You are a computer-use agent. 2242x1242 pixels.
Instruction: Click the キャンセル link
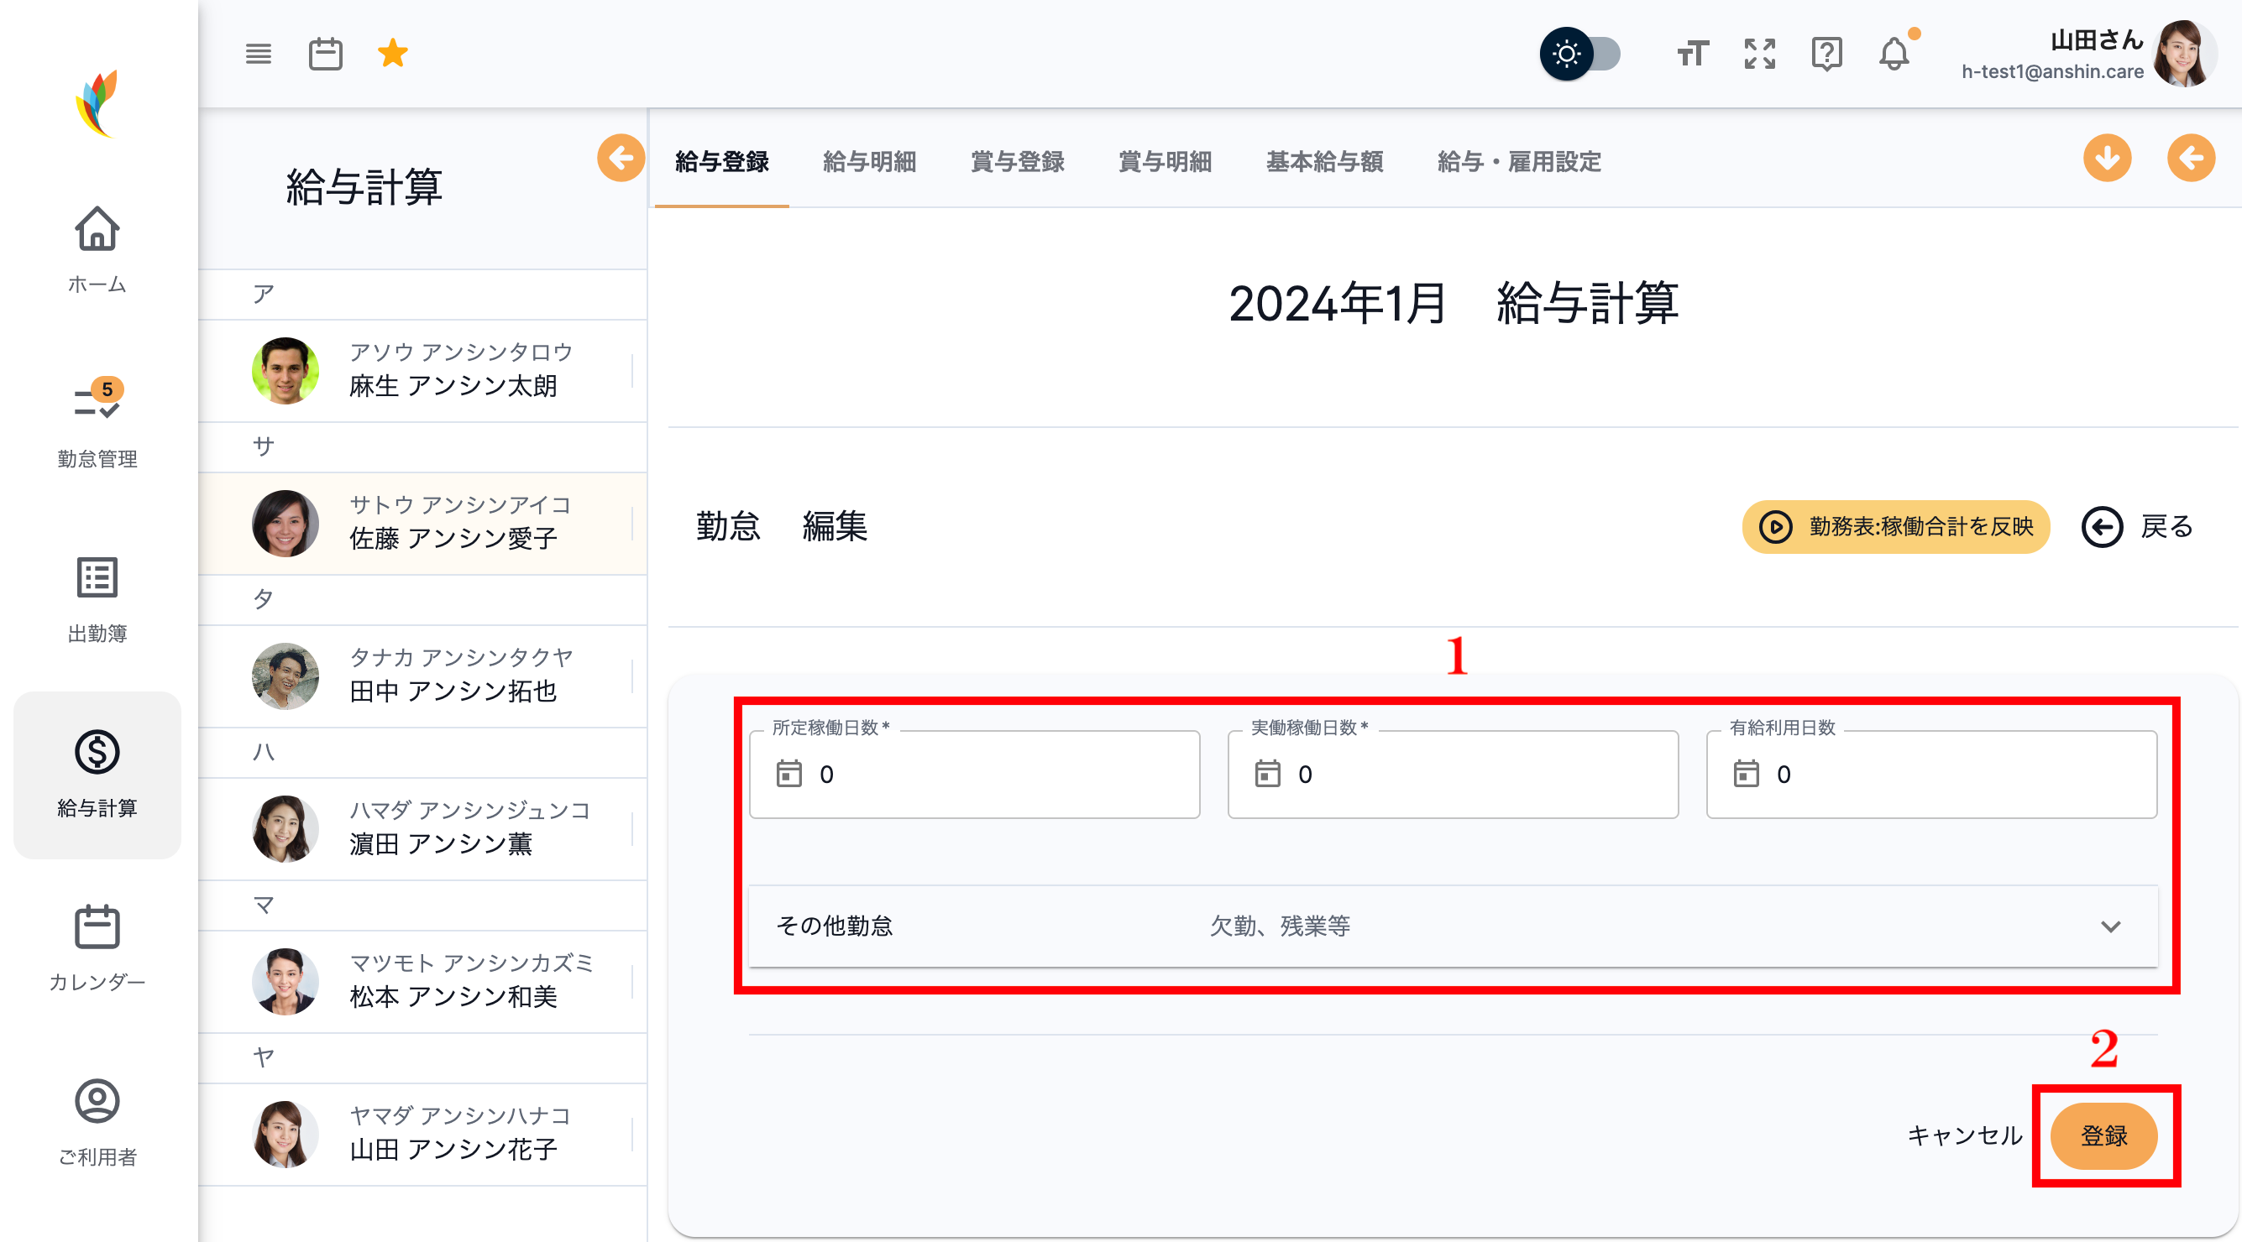coord(1963,1135)
